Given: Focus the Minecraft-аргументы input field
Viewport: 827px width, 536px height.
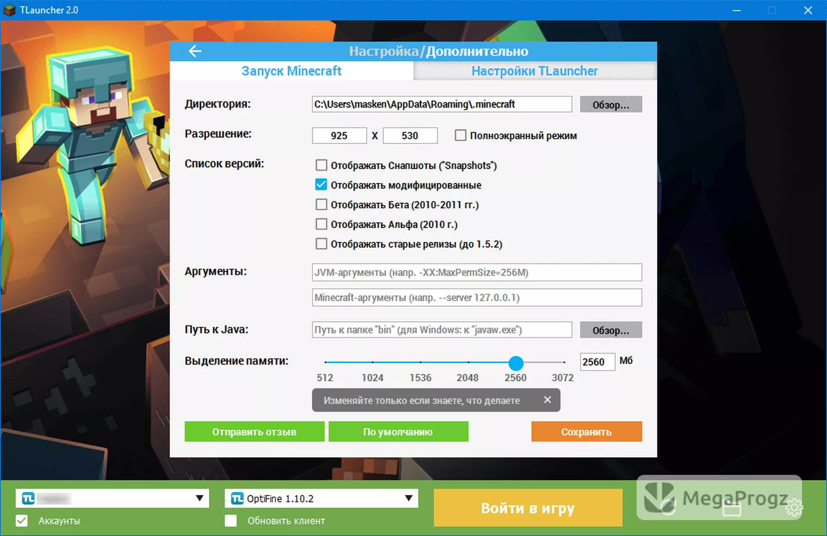Looking at the screenshot, I should coord(477,297).
